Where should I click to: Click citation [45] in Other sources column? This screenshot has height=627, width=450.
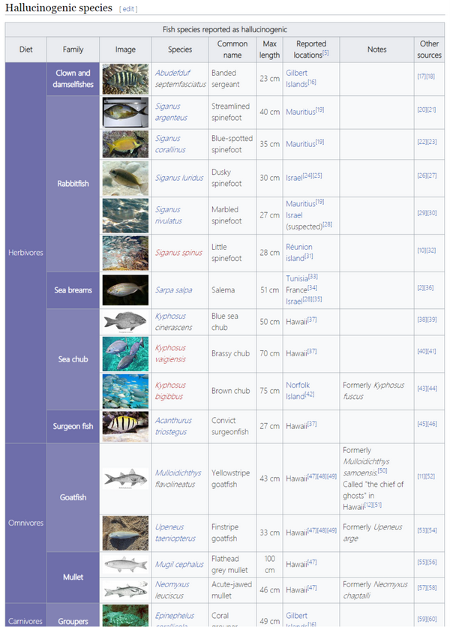pyautogui.click(x=422, y=424)
